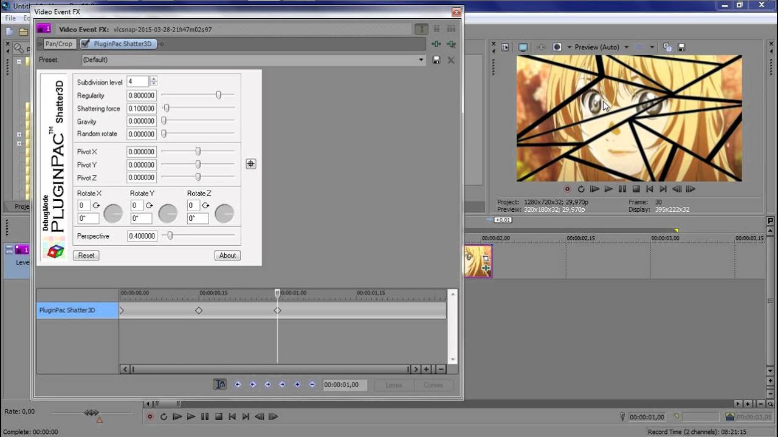Toggle Loop Playback under the video preview

click(581, 189)
